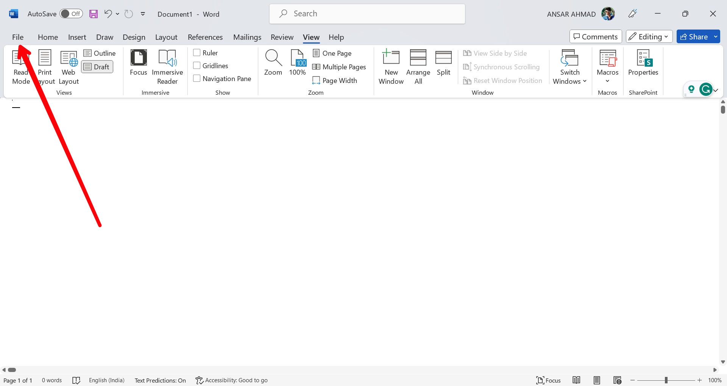Select Arrange All windows
Viewport: 727px width, 386px height.
(x=418, y=66)
